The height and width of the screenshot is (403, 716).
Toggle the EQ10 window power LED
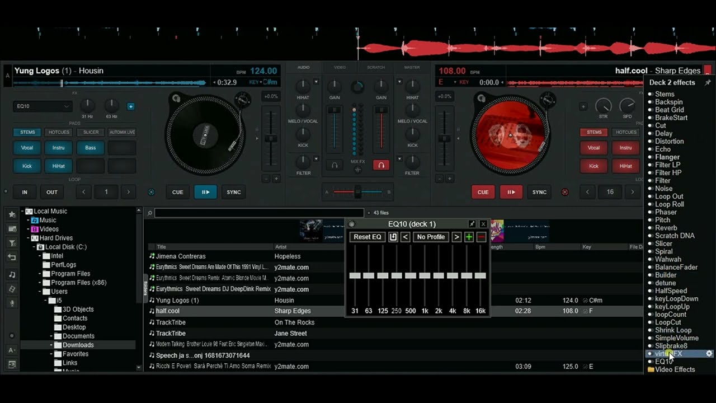point(352,224)
